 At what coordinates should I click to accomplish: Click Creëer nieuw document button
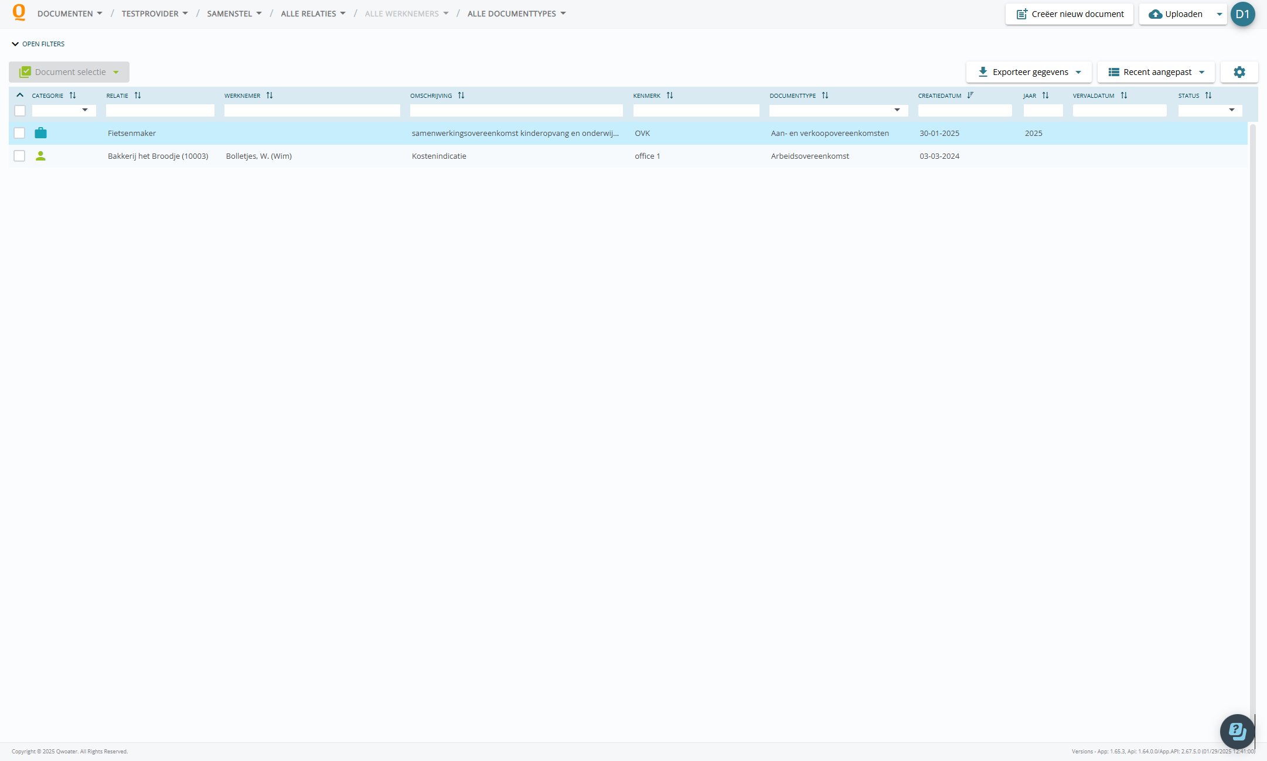(x=1070, y=14)
